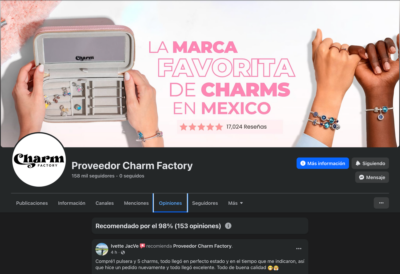Click the Charm Factory profile picture

39,160
